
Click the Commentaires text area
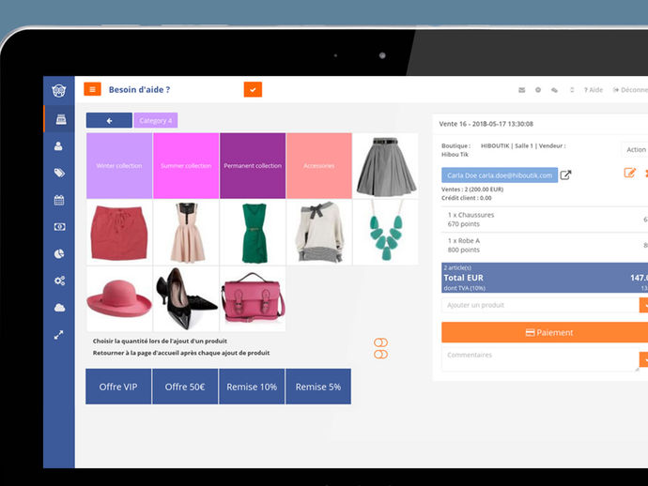pos(540,359)
